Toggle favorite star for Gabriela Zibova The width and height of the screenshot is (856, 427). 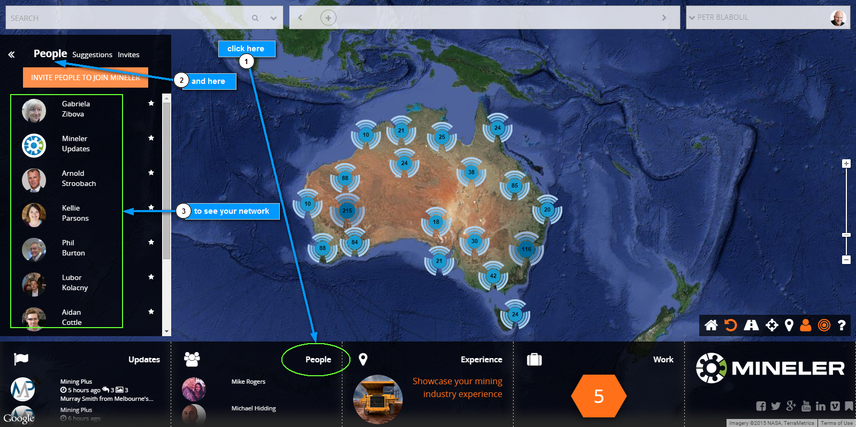[x=151, y=103]
